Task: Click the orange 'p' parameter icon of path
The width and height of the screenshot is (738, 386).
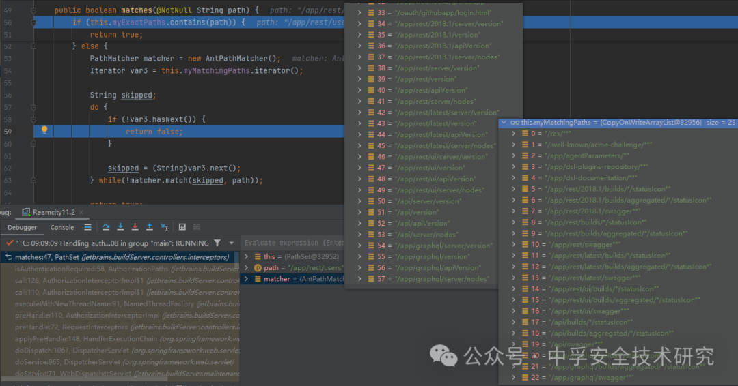Action: coord(258,267)
